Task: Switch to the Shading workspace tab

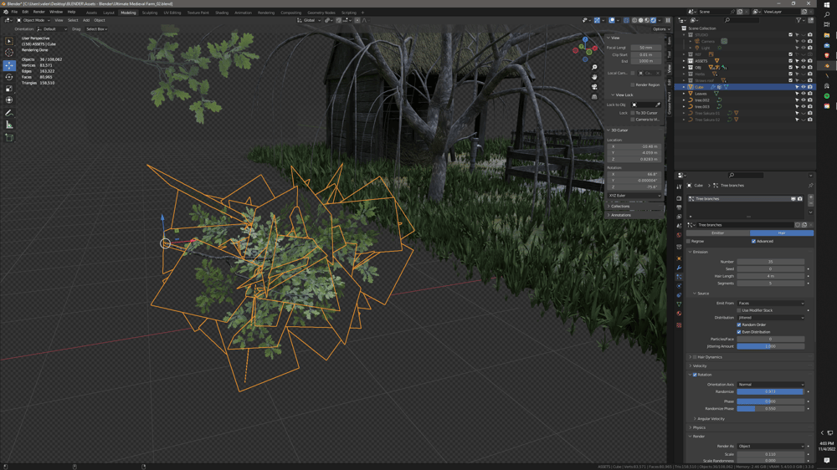Action: (222, 13)
